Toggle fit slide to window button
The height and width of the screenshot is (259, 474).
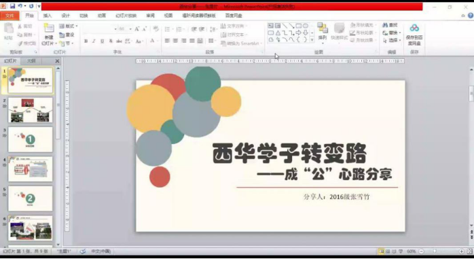point(469,252)
